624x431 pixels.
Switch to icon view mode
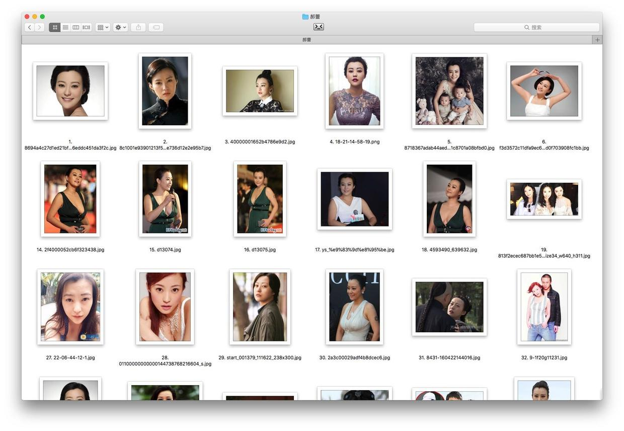[x=54, y=27]
